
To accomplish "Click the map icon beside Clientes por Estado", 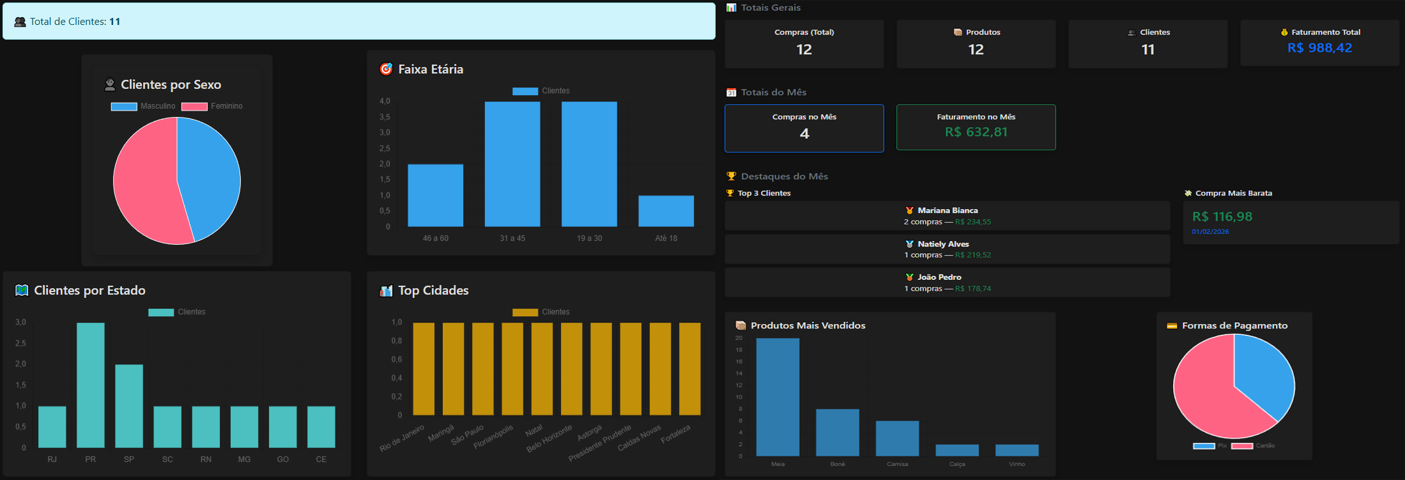I will pos(22,291).
